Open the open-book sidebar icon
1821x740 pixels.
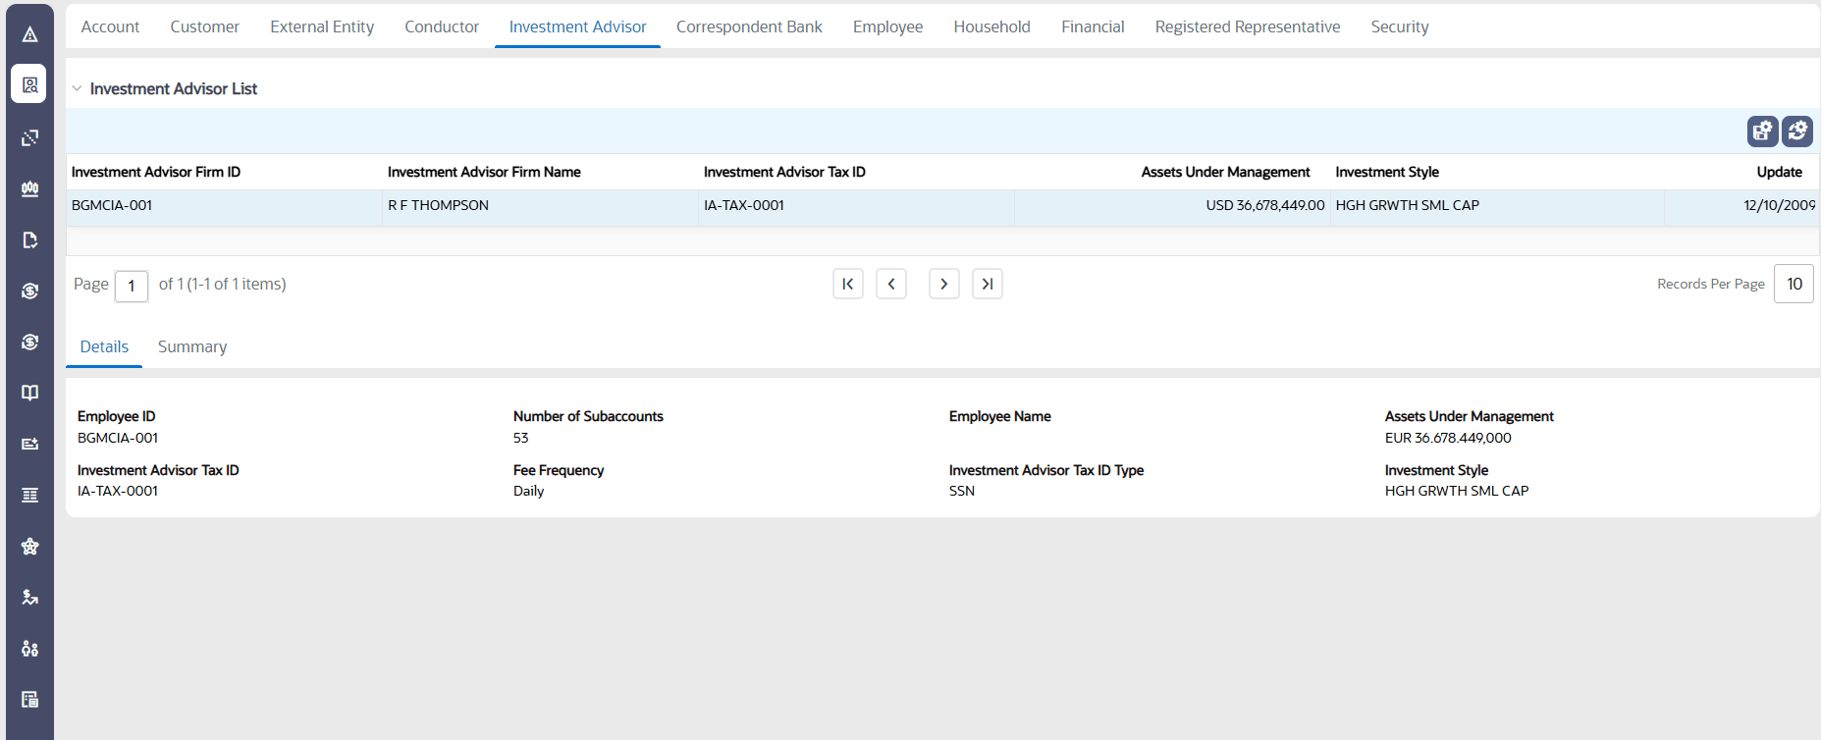click(29, 393)
